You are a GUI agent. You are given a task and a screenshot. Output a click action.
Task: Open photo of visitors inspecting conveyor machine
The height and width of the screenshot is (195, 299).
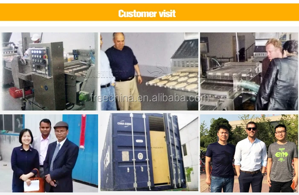[249, 71]
